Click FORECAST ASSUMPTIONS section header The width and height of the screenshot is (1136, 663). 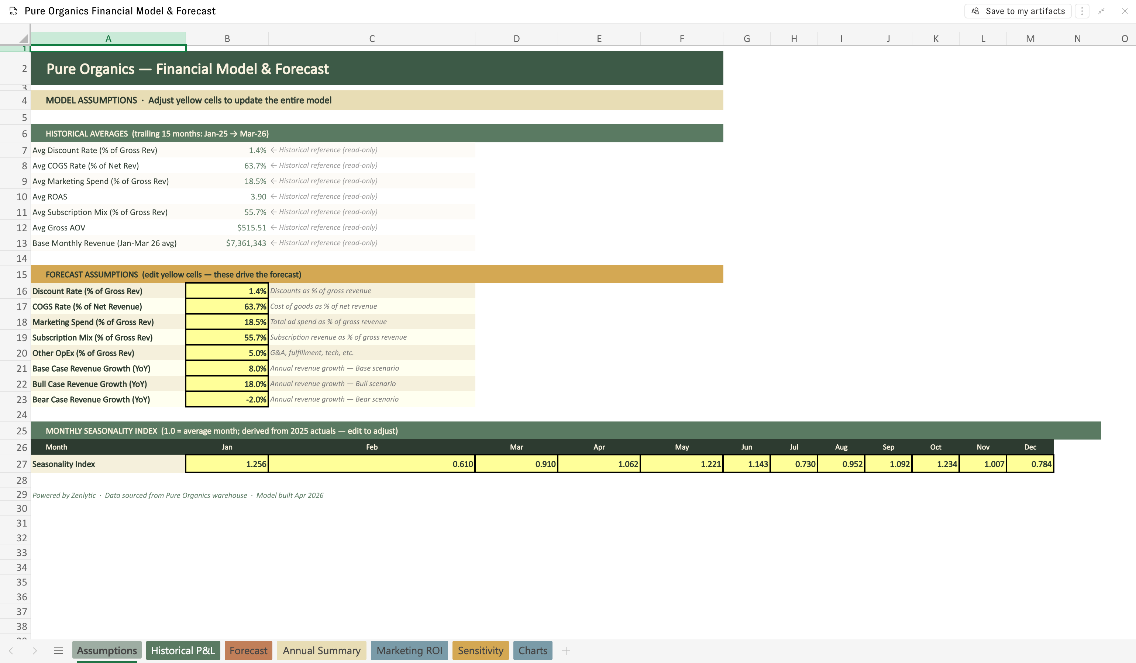377,274
